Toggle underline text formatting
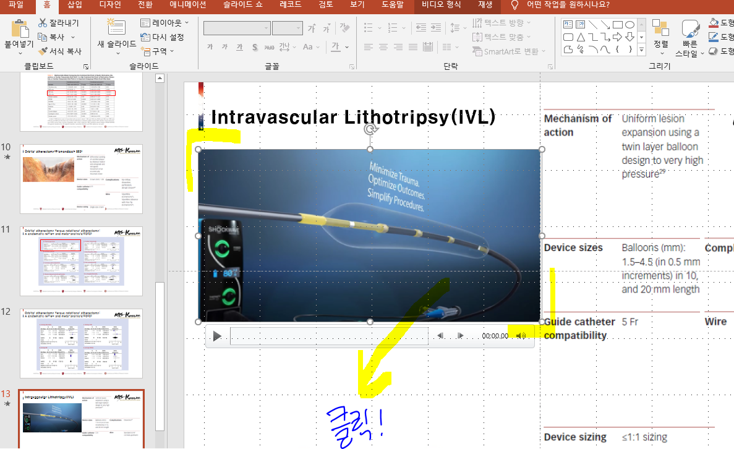This screenshot has width=734, height=449. click(x=240, y=47)
